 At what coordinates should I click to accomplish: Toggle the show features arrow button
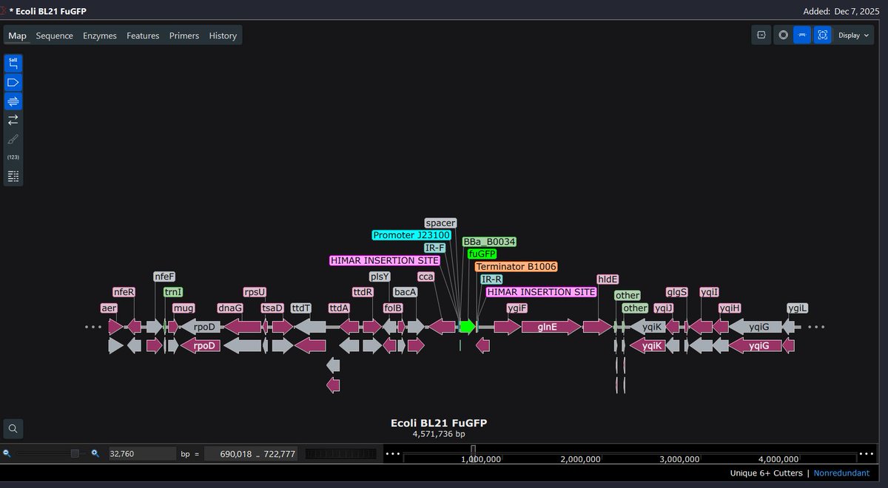click(x=13, y=82)
